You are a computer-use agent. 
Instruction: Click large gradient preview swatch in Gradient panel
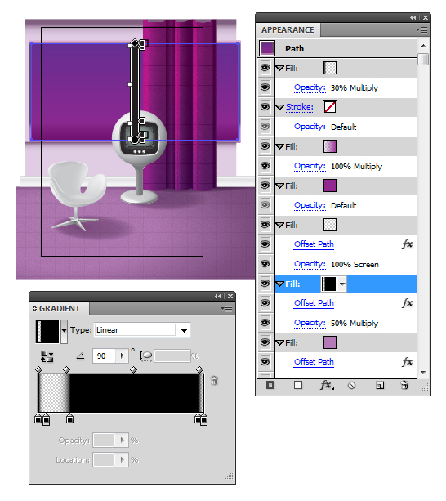coord(47,331)
